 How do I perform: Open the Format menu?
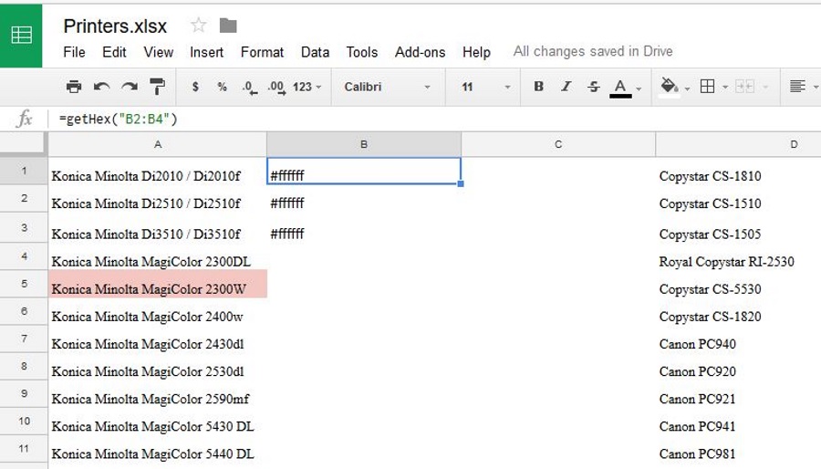tap(262, 52)
